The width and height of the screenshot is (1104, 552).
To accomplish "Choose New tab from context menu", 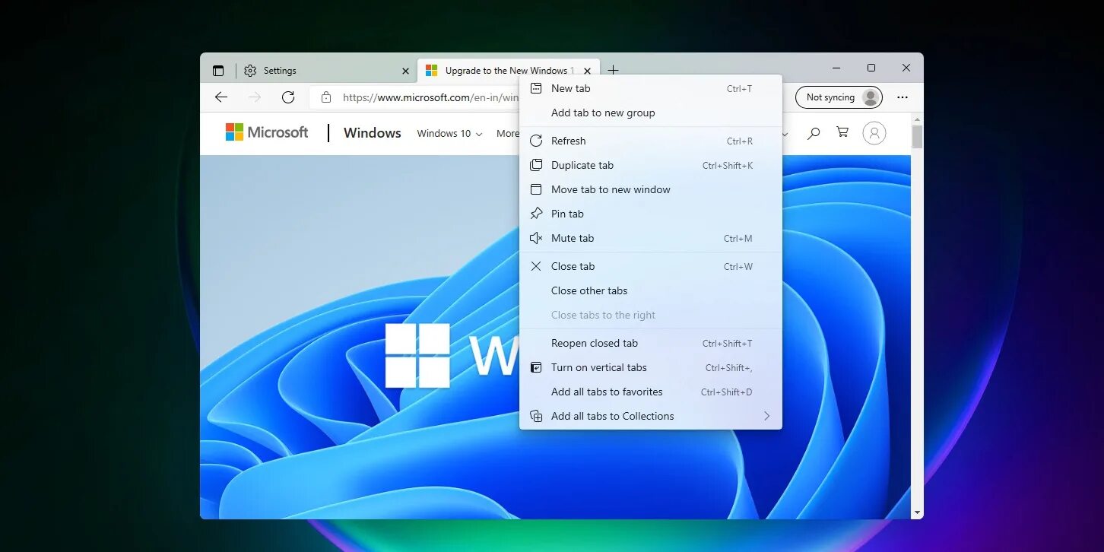I will (651, 89).
